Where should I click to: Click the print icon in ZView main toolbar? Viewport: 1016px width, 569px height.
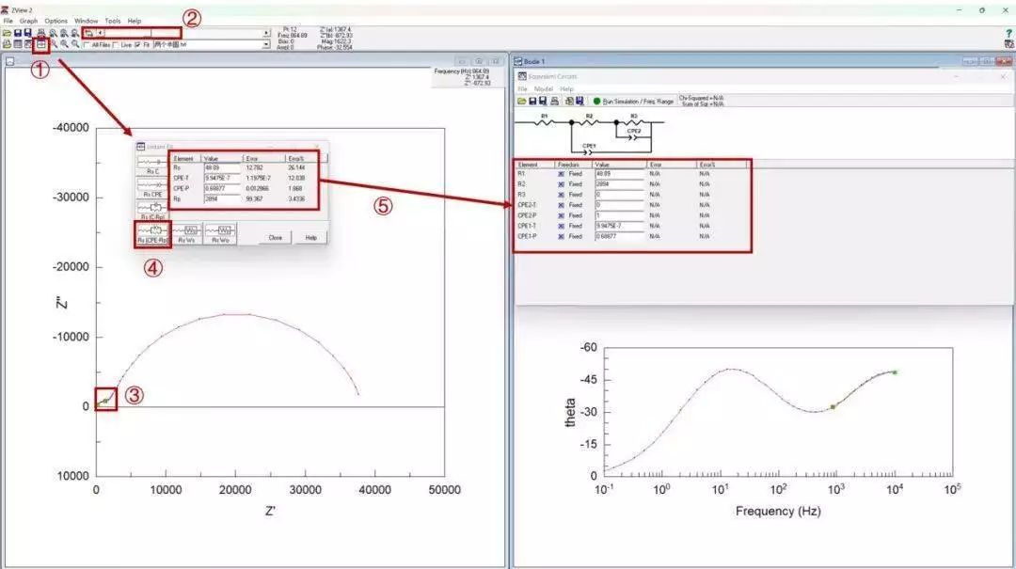click(40, 33)
